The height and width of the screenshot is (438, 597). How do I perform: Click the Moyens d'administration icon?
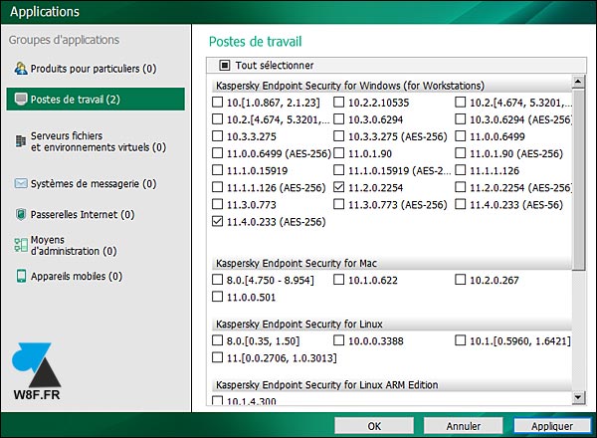[21, 245]
